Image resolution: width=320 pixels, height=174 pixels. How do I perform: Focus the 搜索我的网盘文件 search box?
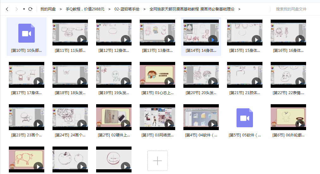(x=291, y=9)
